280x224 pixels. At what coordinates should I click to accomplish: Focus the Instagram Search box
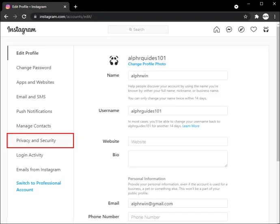138,30
